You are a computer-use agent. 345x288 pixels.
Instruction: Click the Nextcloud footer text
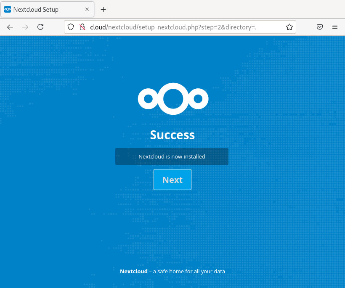[x=133, y=271]
